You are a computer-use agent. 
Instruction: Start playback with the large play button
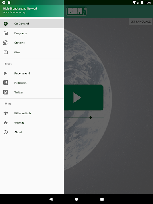tap(84, 98)
